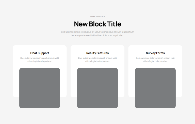
Task: Select the Survey Forms card heading
Action: click(x=155, y=53)
